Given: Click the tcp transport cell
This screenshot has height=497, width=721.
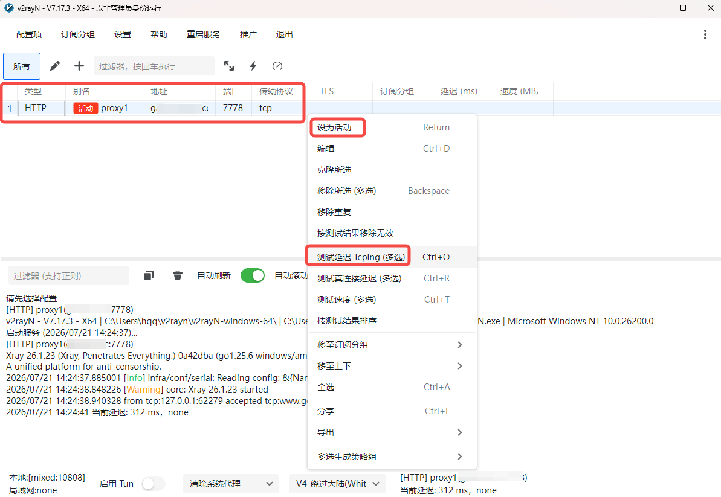Looking at the screenshot, I should pos(265,108).
